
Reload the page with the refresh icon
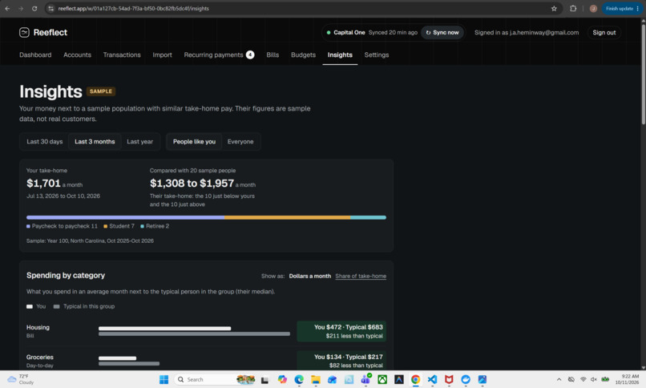click(34, 8)
